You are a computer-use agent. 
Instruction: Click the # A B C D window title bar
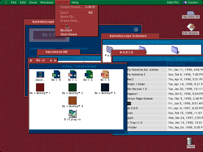pyautogui.click(x=129, y=52)
